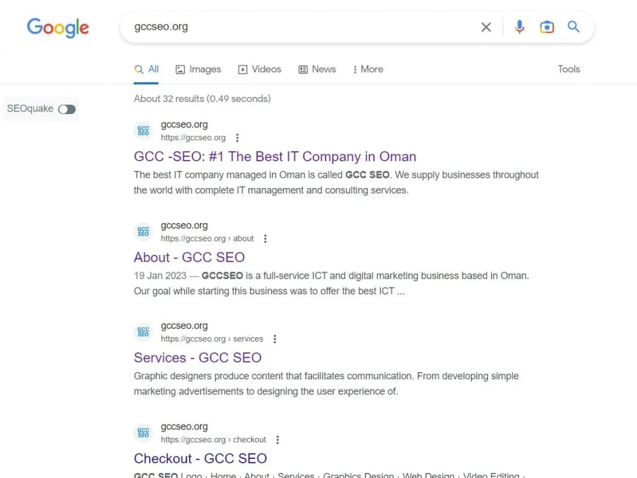
Task: Toggle the SEOquake switch
Action: tap(67, 109)
